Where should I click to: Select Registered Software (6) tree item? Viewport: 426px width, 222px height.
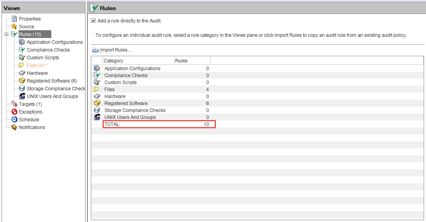(52, 81)
